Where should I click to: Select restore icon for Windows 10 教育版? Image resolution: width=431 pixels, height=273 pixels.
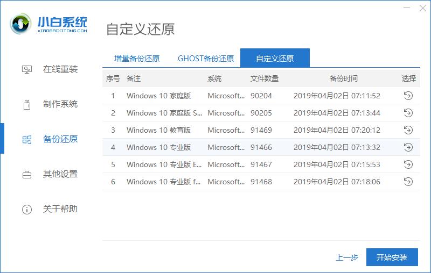tap(408, 130)
